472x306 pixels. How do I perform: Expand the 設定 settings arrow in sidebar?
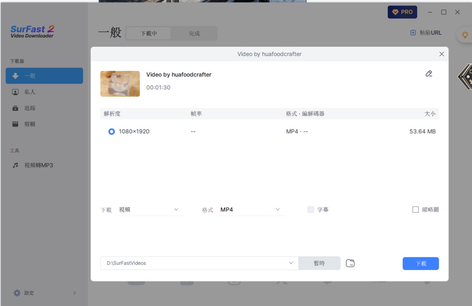74,293
